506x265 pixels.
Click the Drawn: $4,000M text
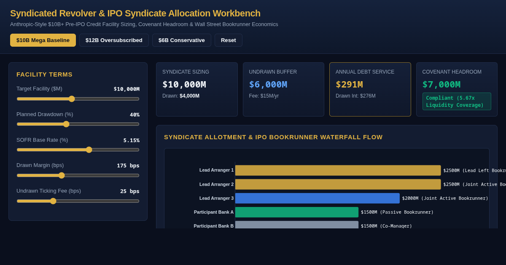point(181,96)
